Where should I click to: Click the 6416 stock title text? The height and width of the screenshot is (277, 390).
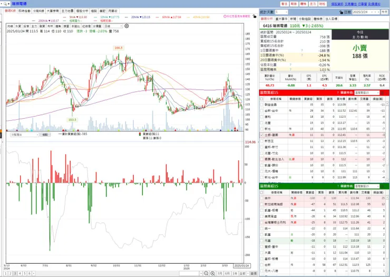(275, 26)
